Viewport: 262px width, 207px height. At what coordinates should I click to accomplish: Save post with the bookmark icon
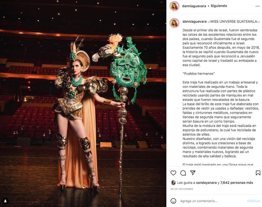pos(258,173)
